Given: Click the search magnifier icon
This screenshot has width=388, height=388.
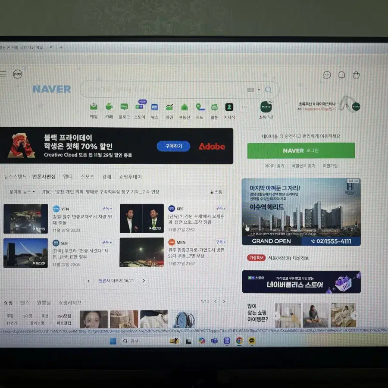Looking at the screenshot, I should (268, 90).
